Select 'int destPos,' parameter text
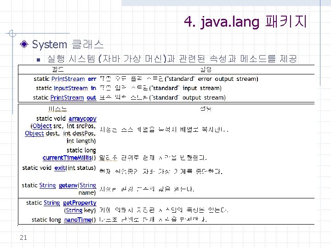 [80, 134]
